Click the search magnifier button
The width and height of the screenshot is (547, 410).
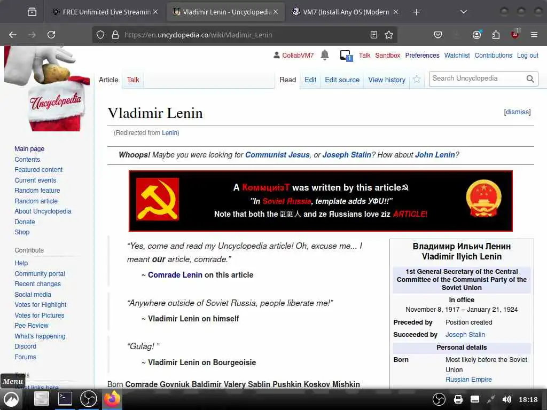(530, 79)
